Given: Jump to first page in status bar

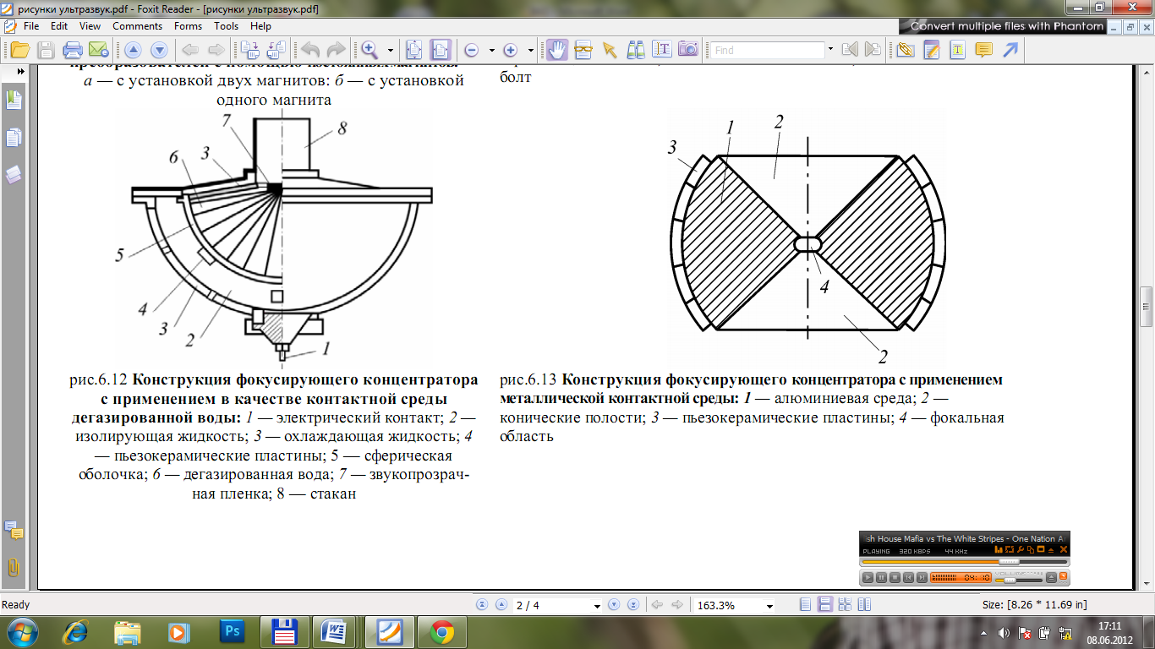Looking at the screenshot, I should [x=482, y=605].
